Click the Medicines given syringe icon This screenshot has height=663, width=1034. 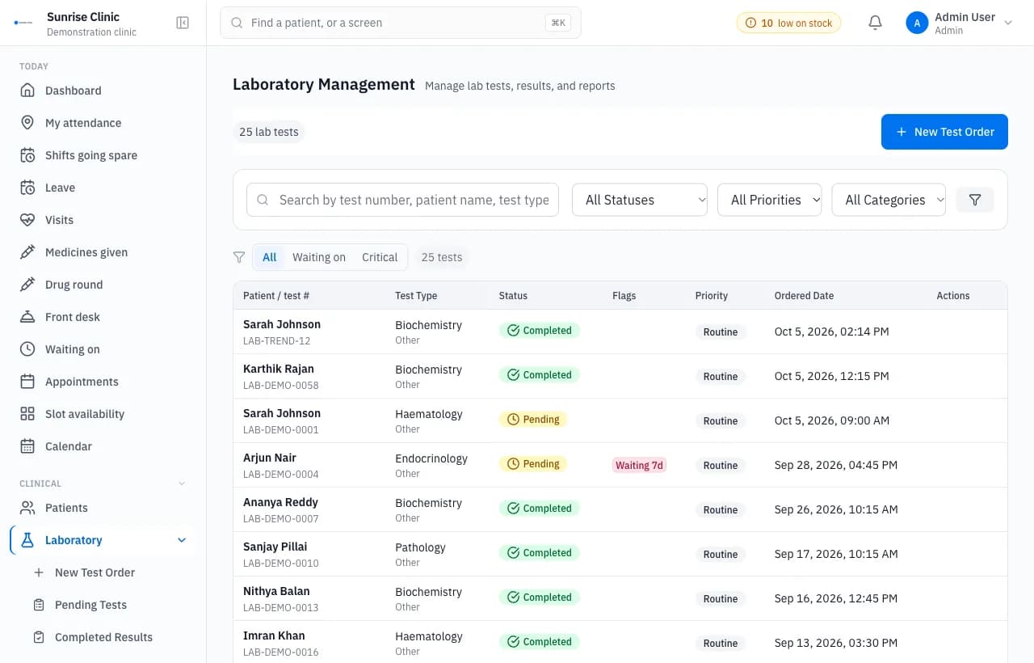click(27, 252)
